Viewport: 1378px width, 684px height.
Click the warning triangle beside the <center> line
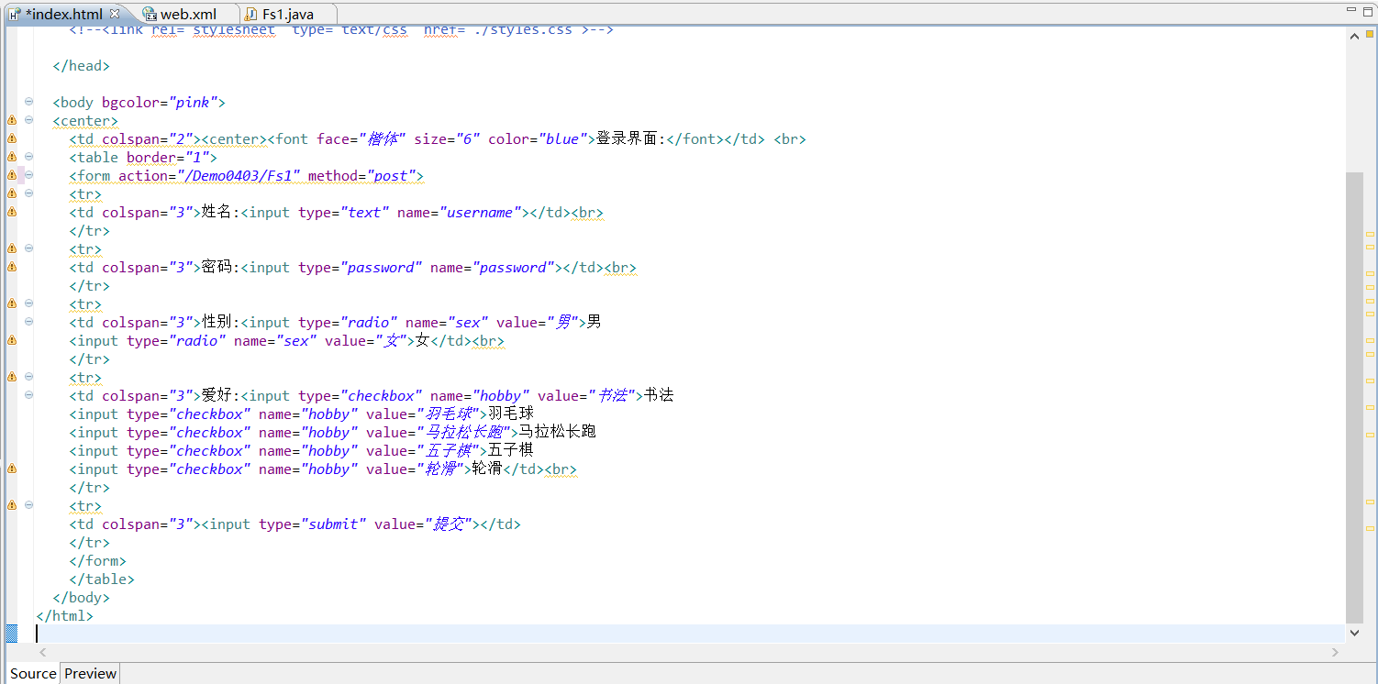tap(11, 120)
